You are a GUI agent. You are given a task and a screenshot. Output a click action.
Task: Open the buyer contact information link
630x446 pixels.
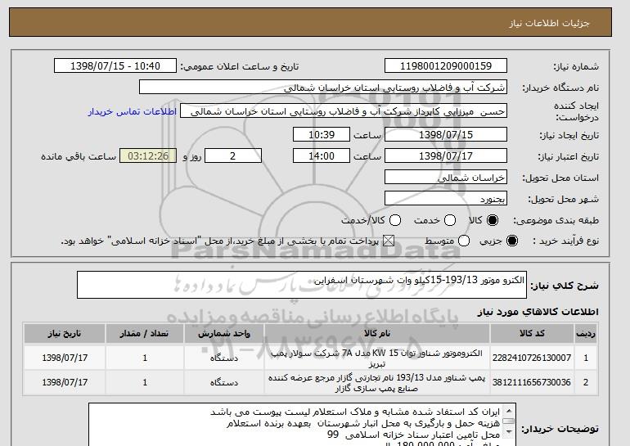tap(133, 111)
